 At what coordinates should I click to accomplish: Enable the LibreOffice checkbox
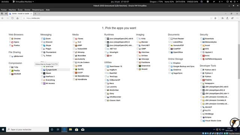[169, 42]
